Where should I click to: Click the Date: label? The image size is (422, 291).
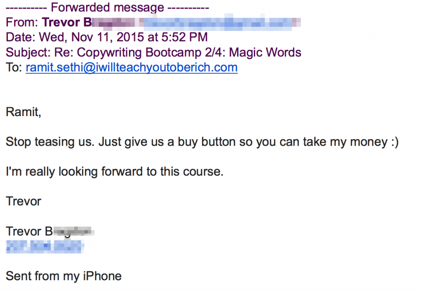21,37
